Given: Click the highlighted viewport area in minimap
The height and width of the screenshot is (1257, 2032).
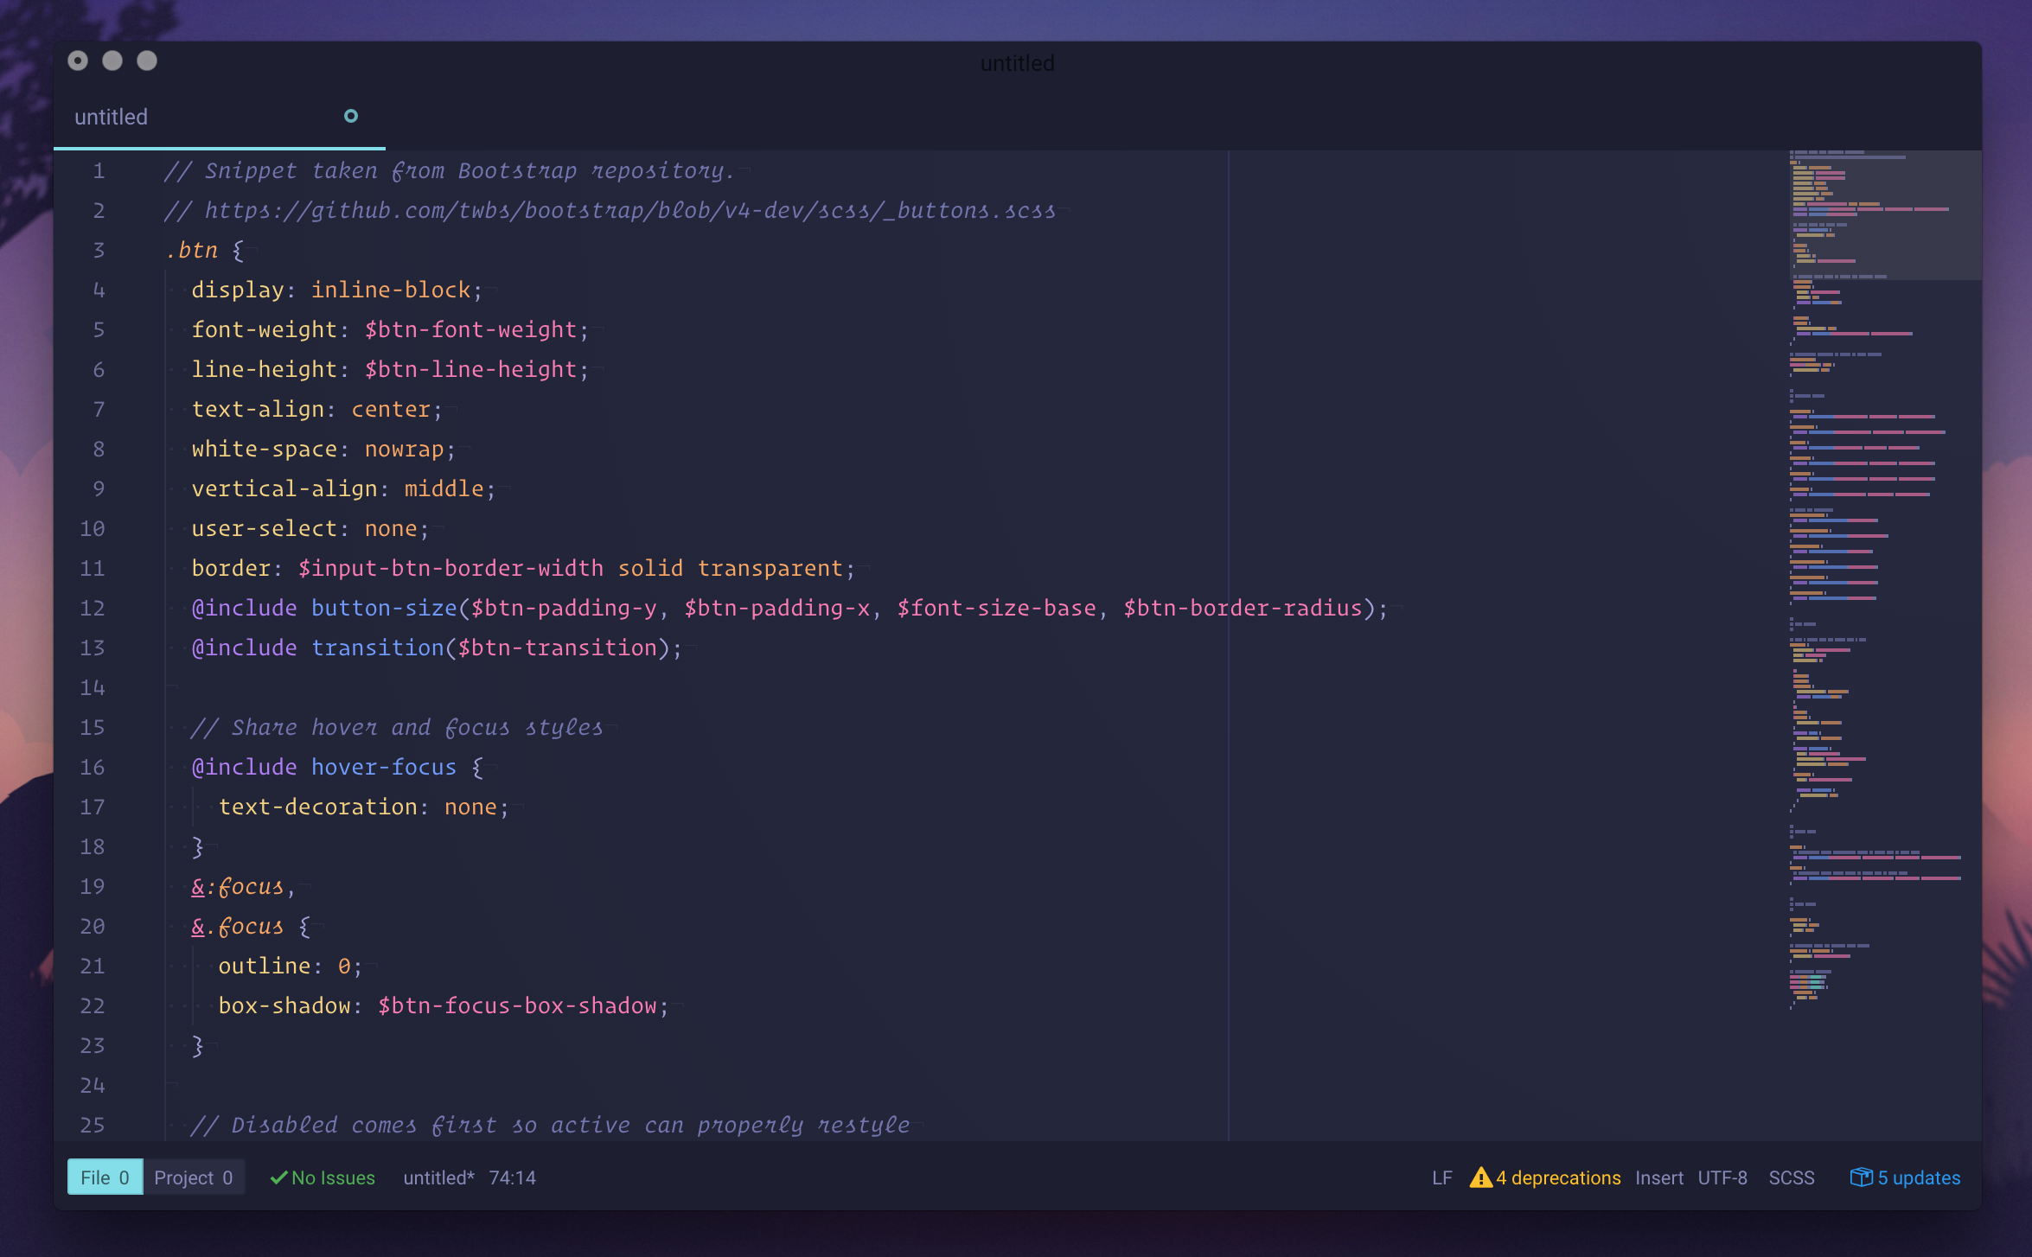Looking at the screenshot, I should [1885, 216].
